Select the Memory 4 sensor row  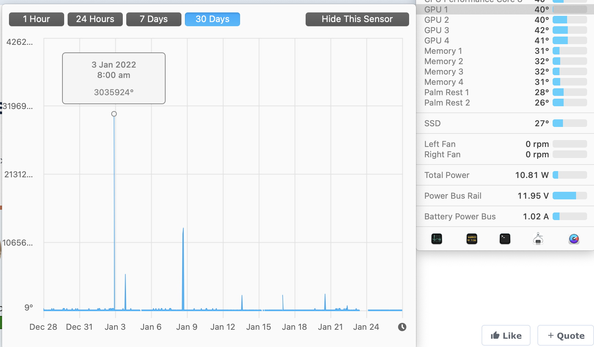(x=505, y=82)
